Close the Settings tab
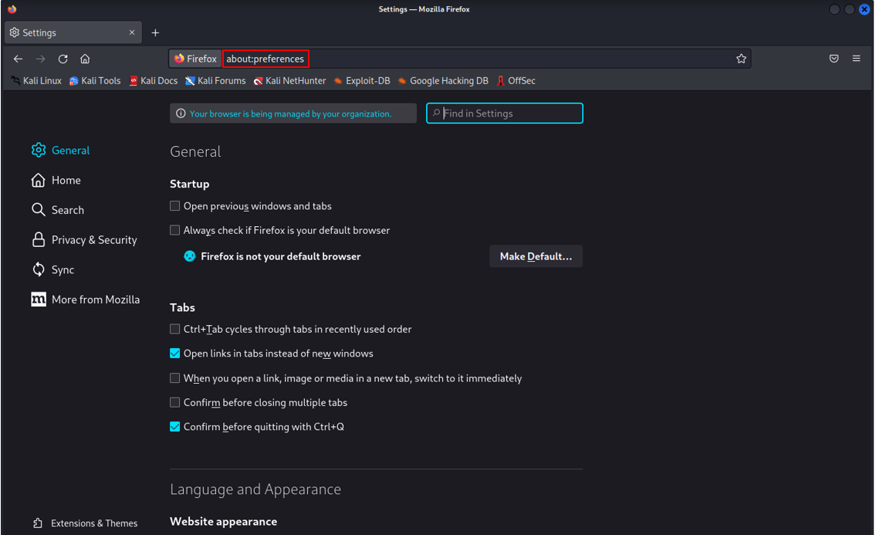Image resolution: width=876 pixels, height=535 pixels. coord(132,32)
